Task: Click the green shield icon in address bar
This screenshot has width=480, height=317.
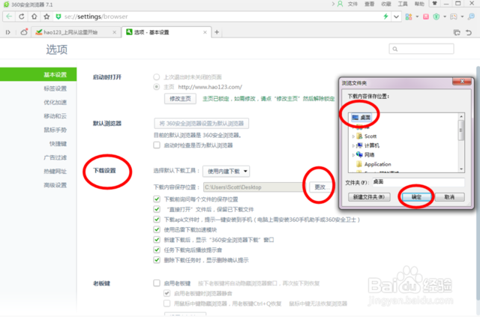Action: (58, 16)
